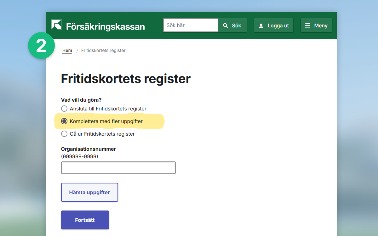Select the 'Ansluta till Fritidskortets register' radio button
The width and height of the screenshot is (378, 236).
[x=64, y=109]
